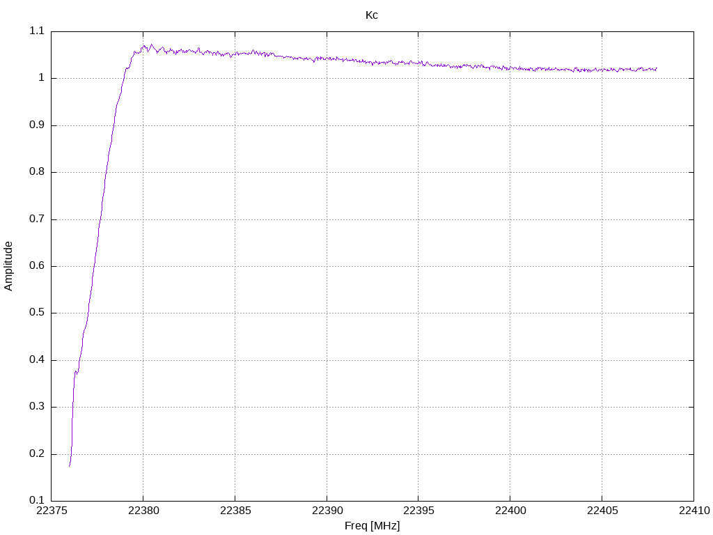
Task: Click the 22395 x-axis tick label
Action: pyautogui.click(x=418, y=511)
